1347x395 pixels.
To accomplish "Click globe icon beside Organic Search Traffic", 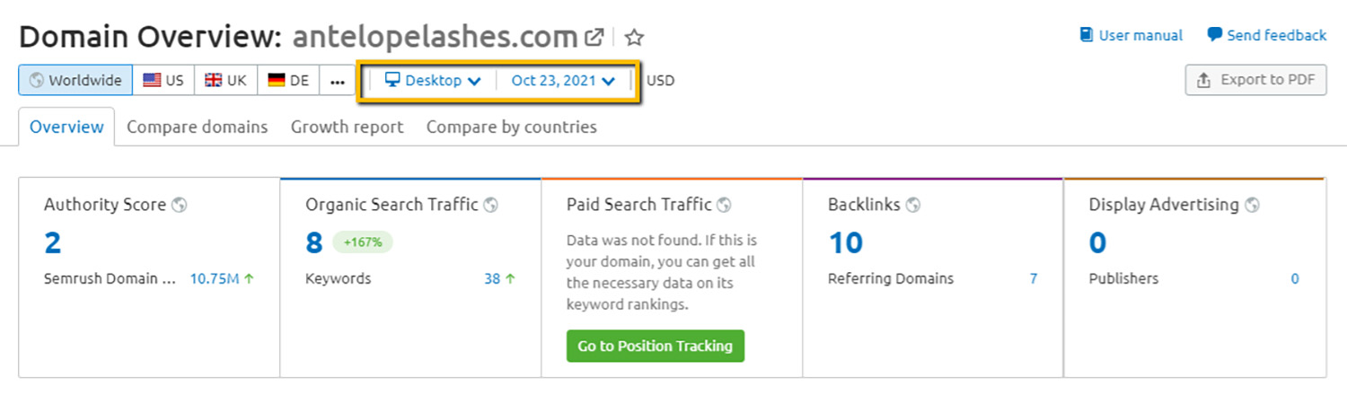I will [x=490, y=205].
